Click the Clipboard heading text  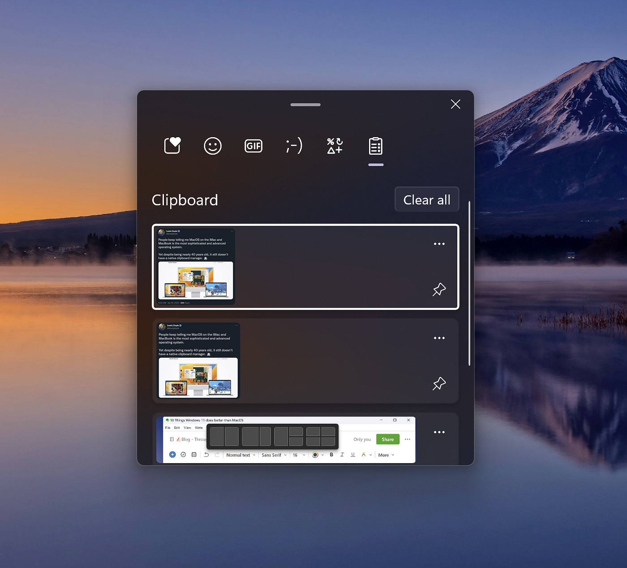(185, 200)
